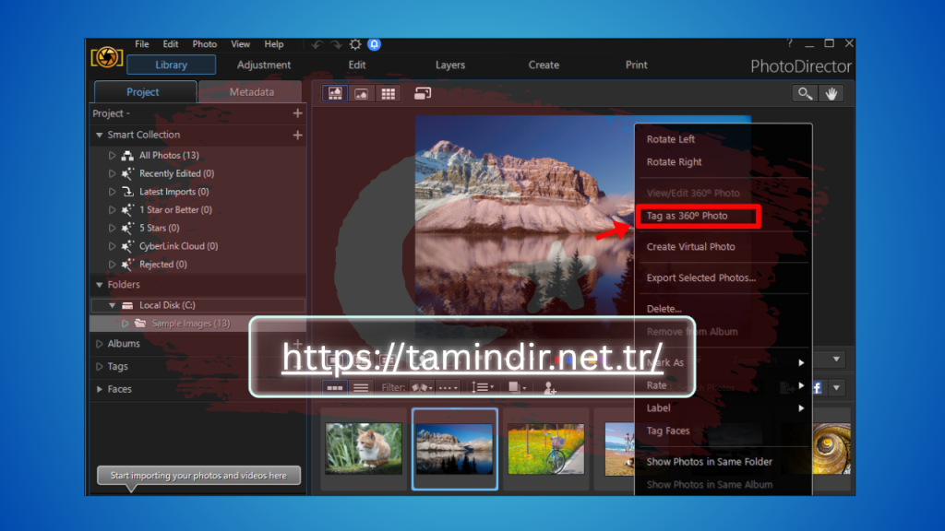The image size is (945, 531).
Task: Click the Latest Imports collection icon
Action: [127, 192]
